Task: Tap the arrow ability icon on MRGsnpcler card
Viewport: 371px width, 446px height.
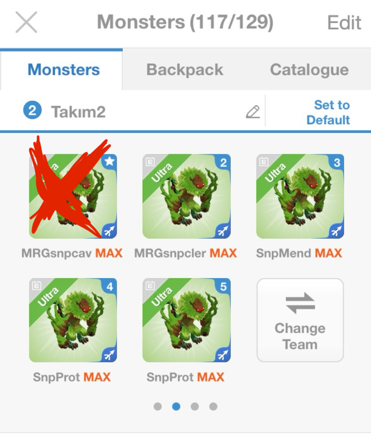Action: (223, 230)
